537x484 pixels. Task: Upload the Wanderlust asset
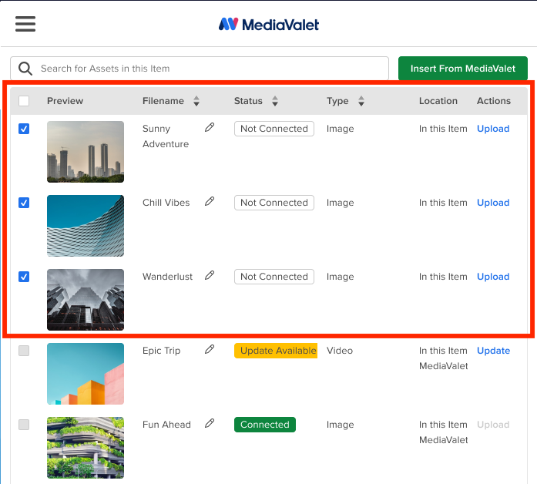pos(493,277)
